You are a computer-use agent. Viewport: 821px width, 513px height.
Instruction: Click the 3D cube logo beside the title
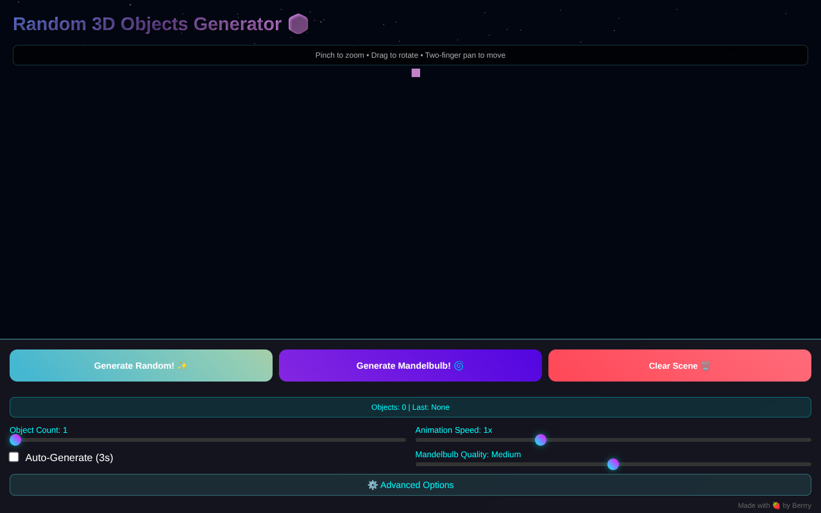(298, 24)
